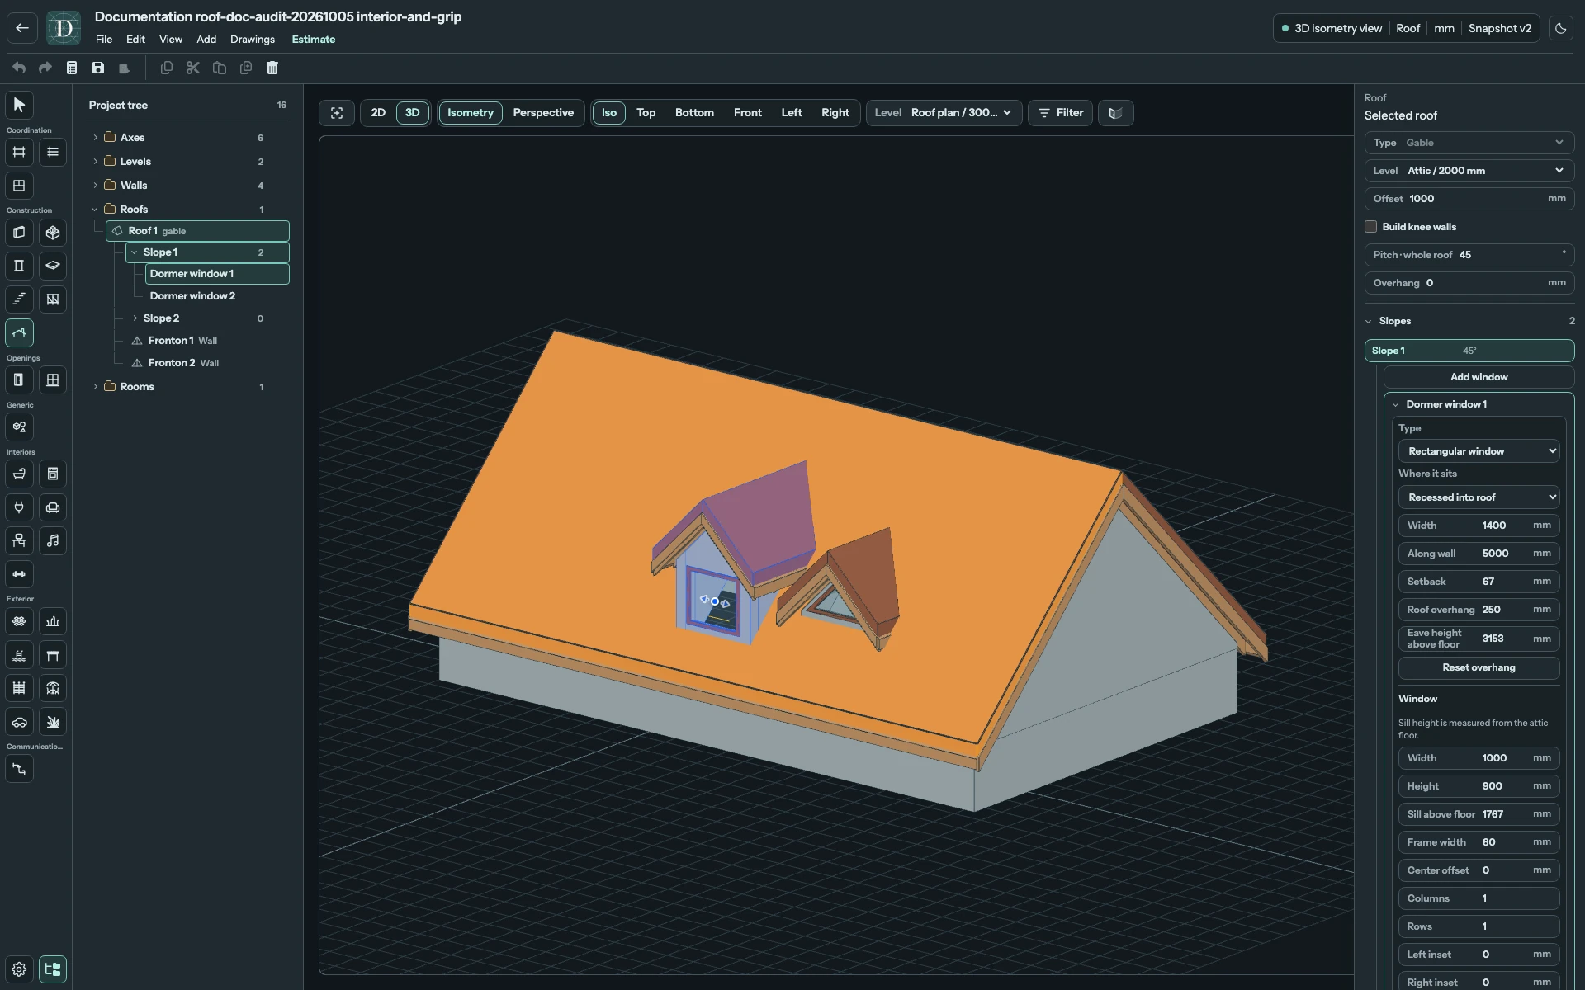The width and height of the screenshot is (1585, 990).
Task: Click the calculator icon in toolbar
Action: click(x=72, y=68)
